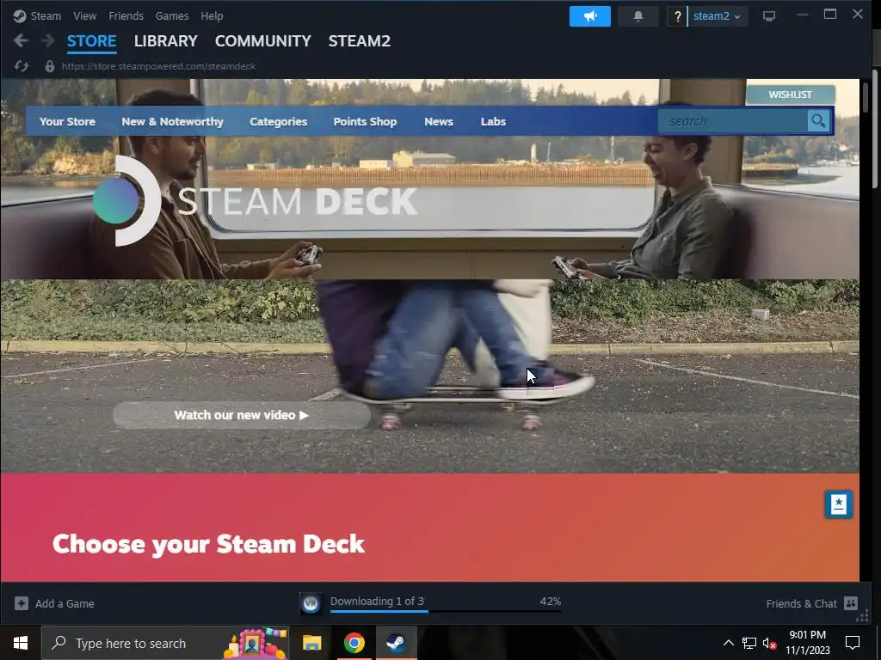The image size is (881, 660).
Task: Switch to Big Picture mode monitor icon
Action: pyautogui.click(x=768, y=16)
